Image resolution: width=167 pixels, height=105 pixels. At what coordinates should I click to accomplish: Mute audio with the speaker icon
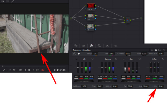pyautogui.click(x=14, y=70)
